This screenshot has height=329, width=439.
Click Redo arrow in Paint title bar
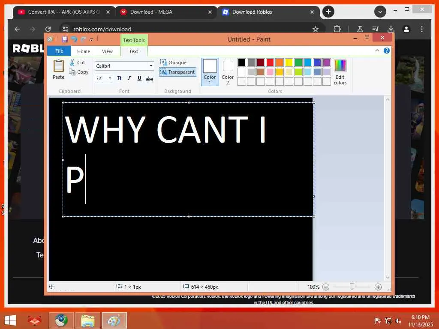(x=83, y=39)
